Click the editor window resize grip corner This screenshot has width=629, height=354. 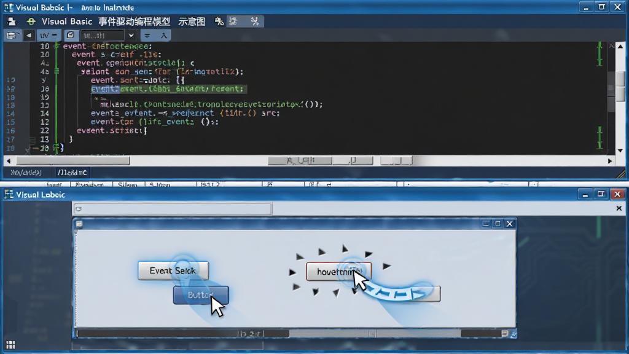[x=620, y=173]
